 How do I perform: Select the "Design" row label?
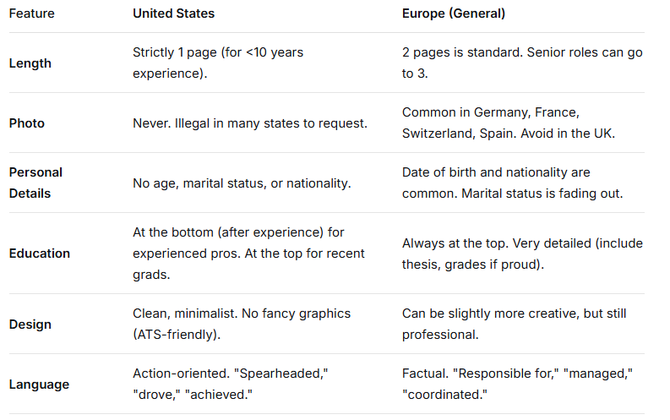coord(30,325)
